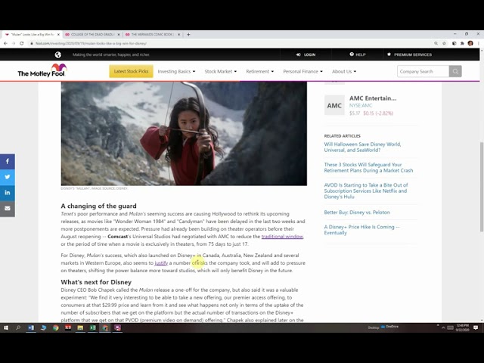
Task: Expand Stock Market dropdown menu
Action: [221, 71]
